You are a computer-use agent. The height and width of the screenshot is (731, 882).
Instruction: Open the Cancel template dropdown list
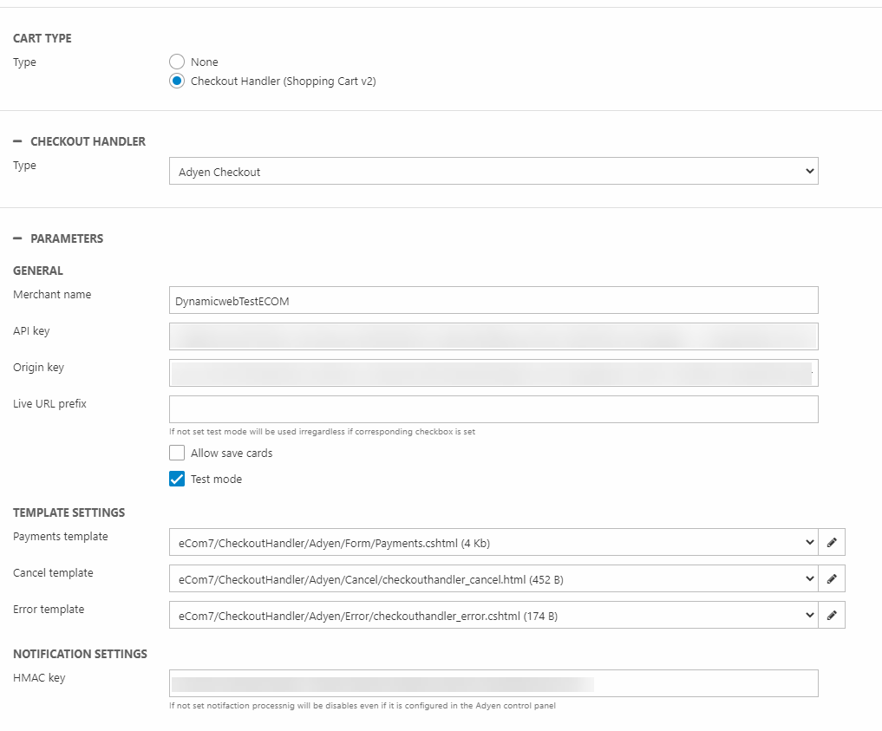point(493,578)
